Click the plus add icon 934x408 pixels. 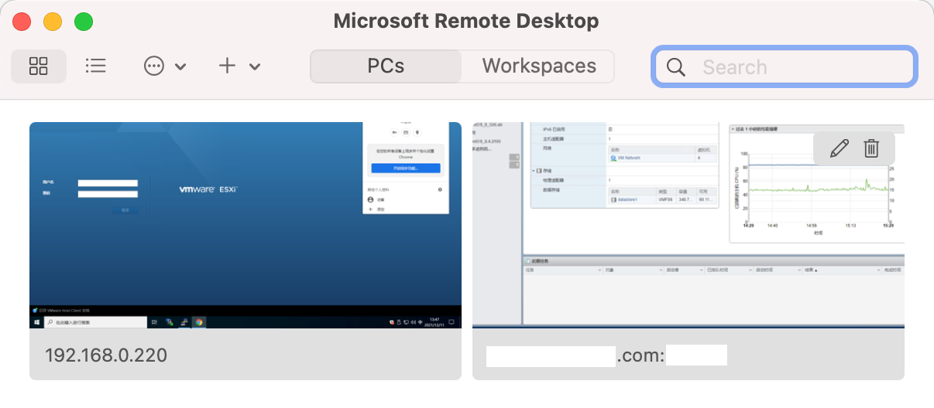coord(227,66)
